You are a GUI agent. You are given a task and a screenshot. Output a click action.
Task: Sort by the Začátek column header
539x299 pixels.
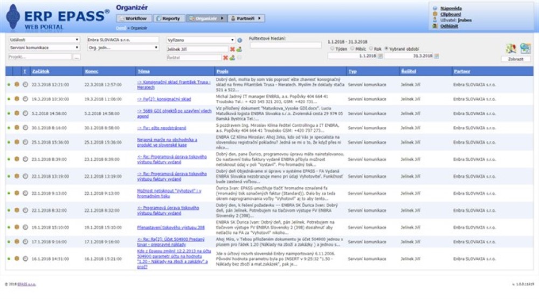click(40, 72)
